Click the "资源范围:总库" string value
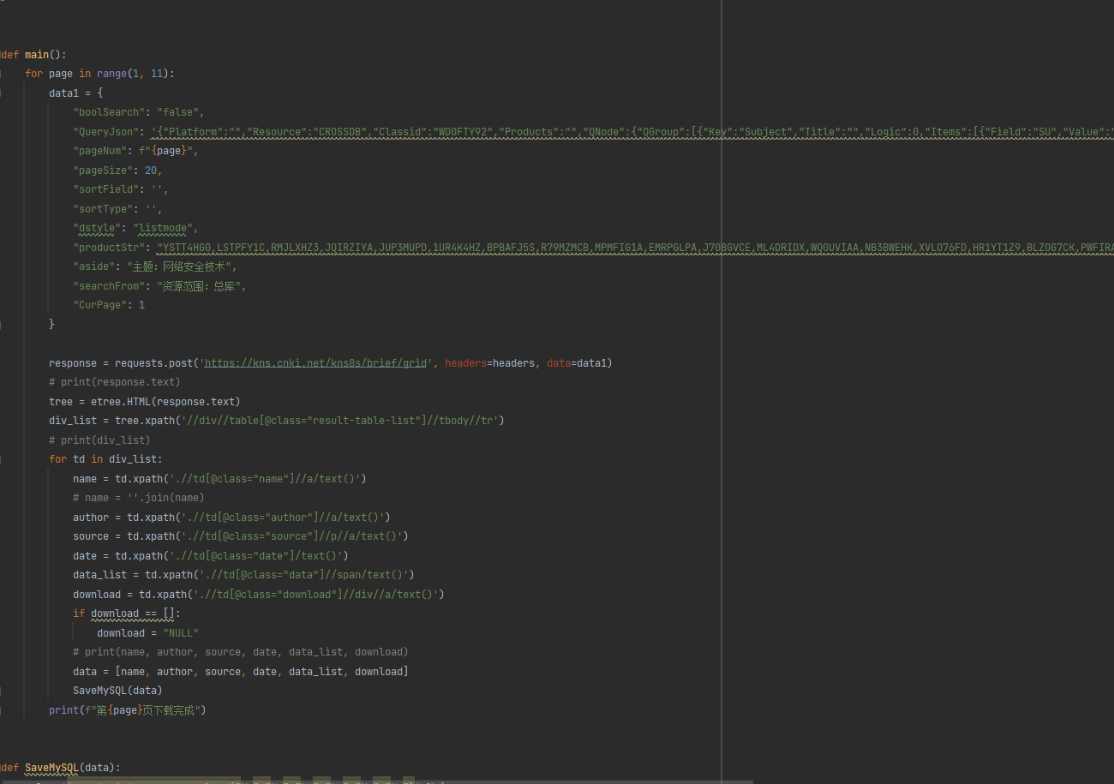 [200, 286]
